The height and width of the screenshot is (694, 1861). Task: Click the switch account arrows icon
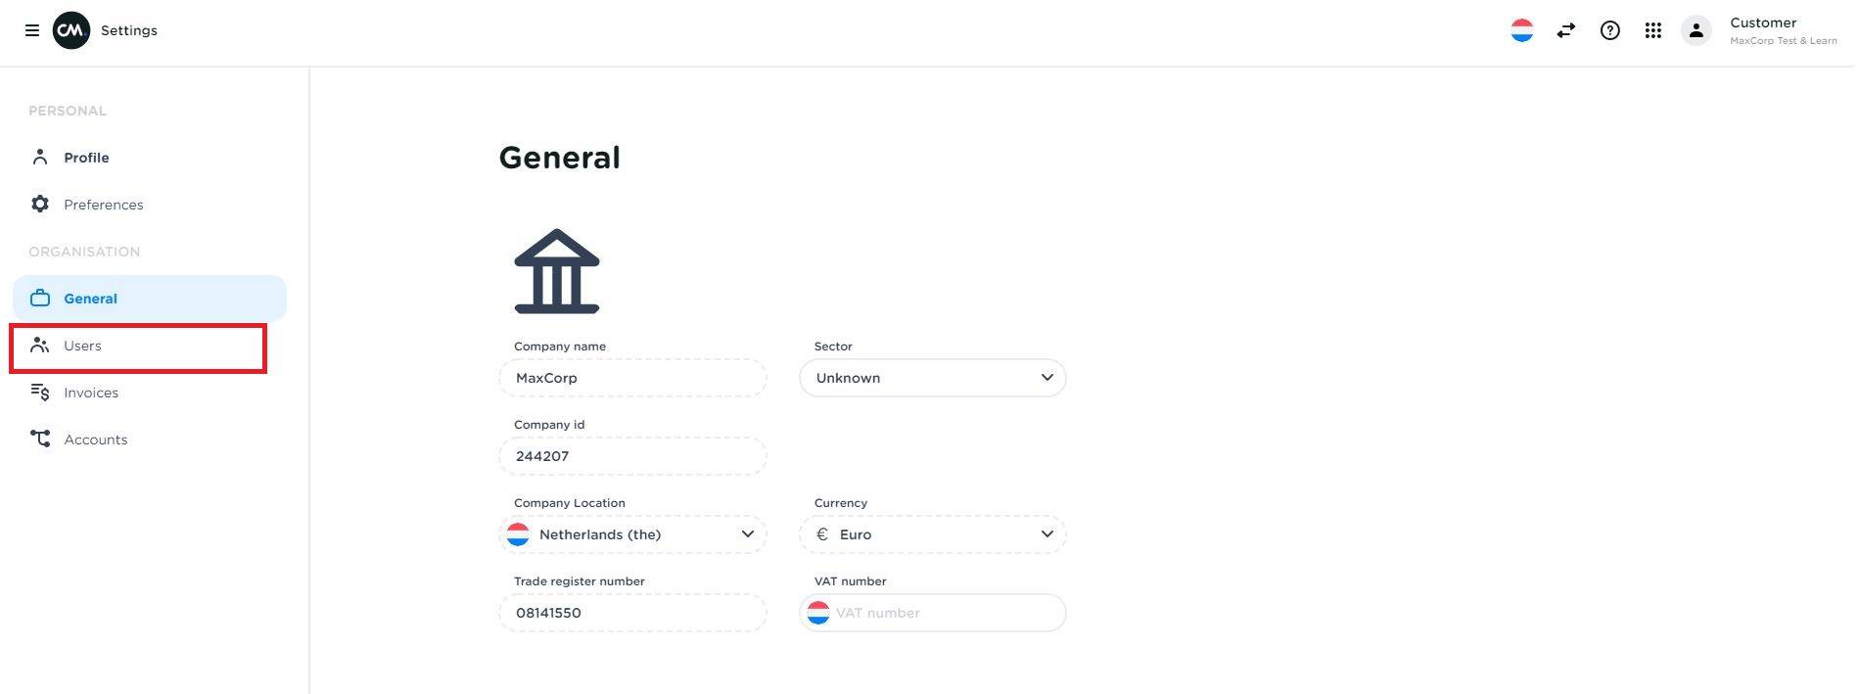point(1565,30)
